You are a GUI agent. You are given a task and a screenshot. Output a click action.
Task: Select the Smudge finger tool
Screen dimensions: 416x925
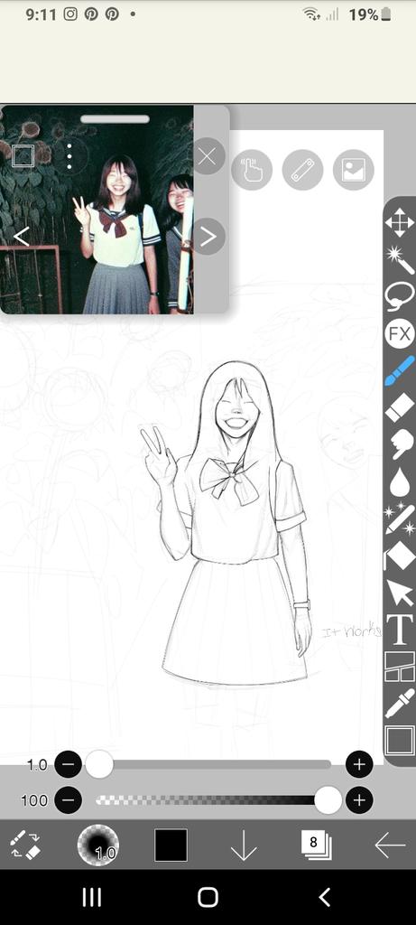point(400,444)
